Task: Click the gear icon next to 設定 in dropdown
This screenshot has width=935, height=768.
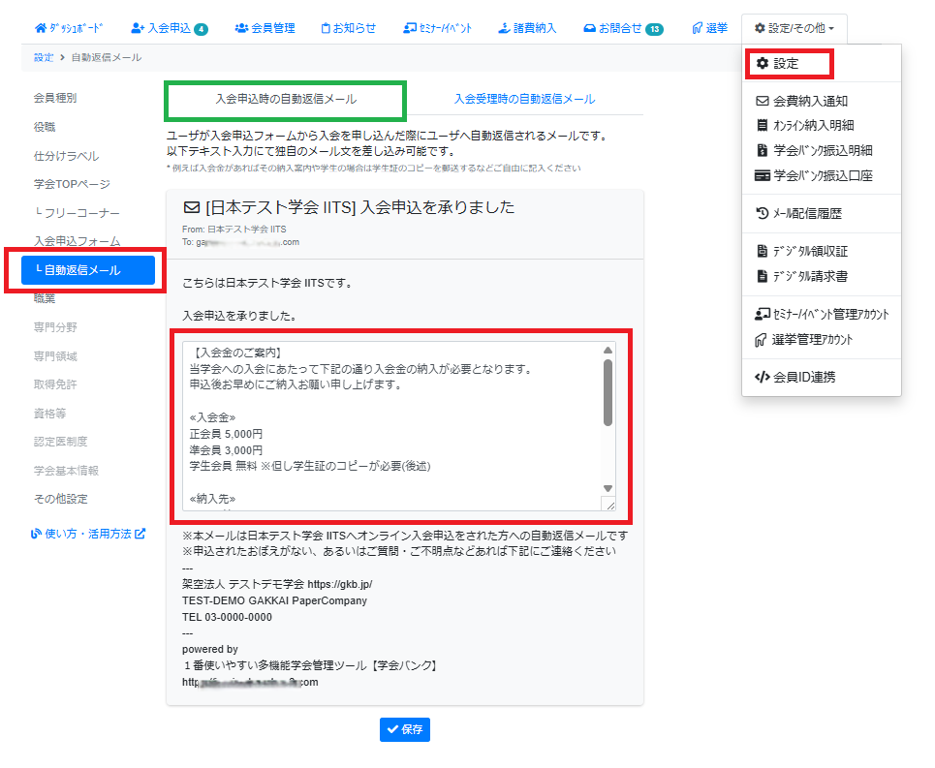Action: point(762,64)
